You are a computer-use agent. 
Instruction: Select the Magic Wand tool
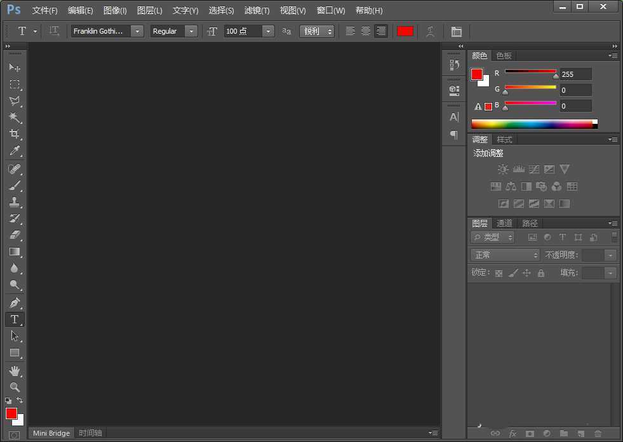tap(15, 117)
